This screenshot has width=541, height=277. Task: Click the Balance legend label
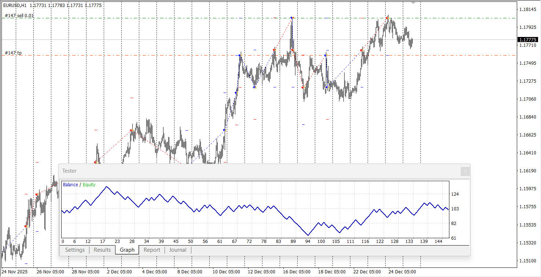(x=70, y=184)
